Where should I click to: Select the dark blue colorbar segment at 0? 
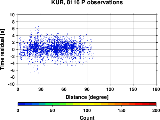(x=21, y=104)
